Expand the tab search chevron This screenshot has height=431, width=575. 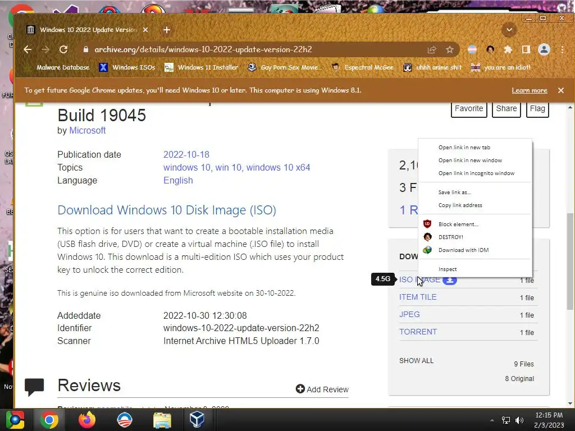pos(509,30)
